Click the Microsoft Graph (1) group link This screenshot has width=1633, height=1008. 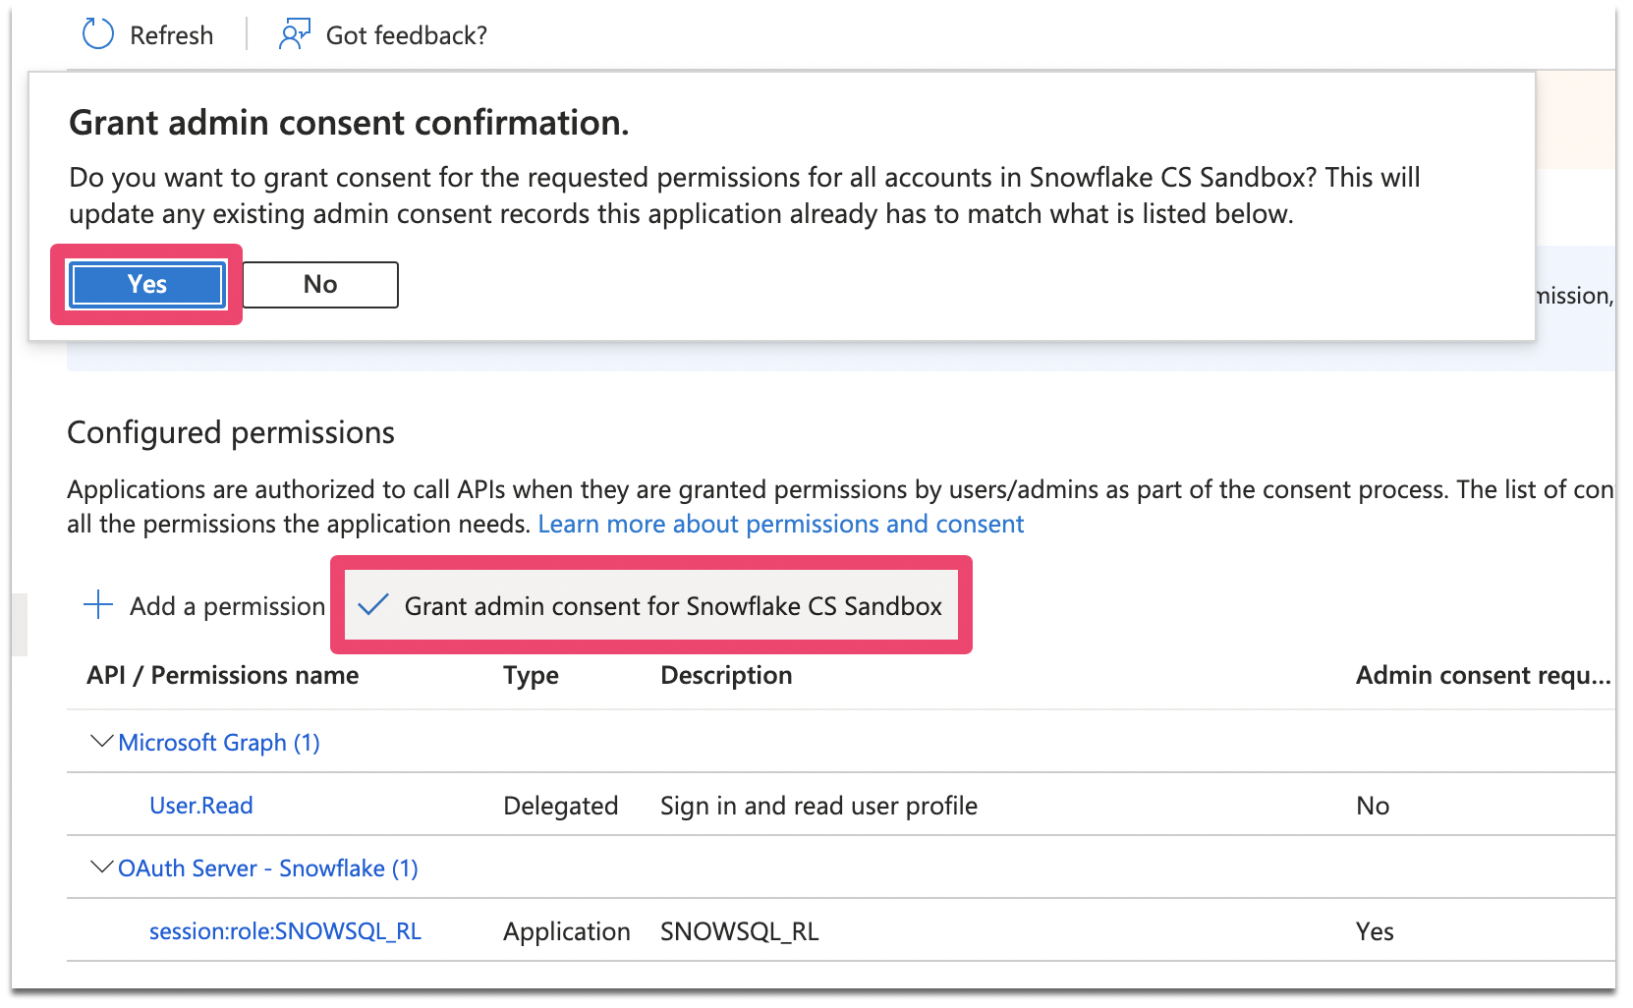tap(219, 743)
